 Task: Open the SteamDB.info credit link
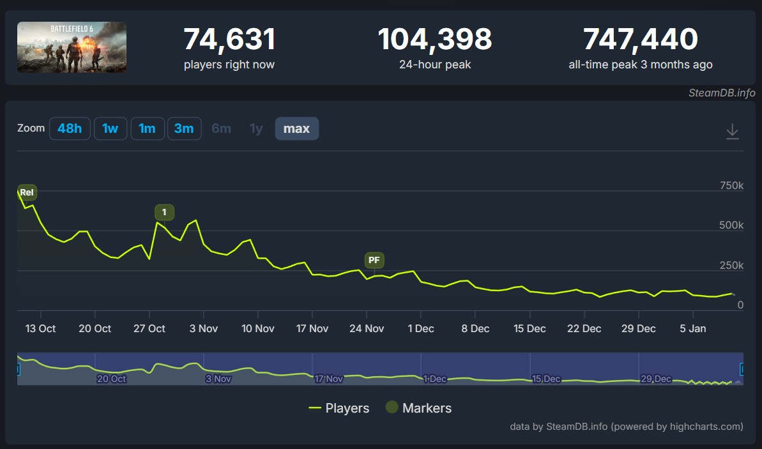(721, 93)
